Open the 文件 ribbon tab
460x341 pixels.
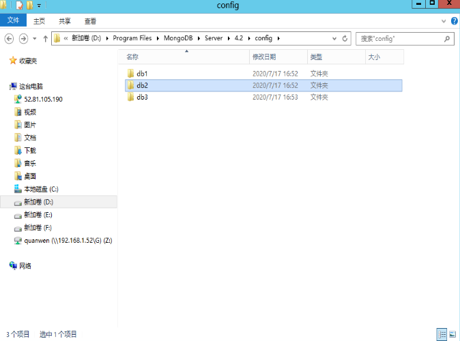click(x=13, y=20)
